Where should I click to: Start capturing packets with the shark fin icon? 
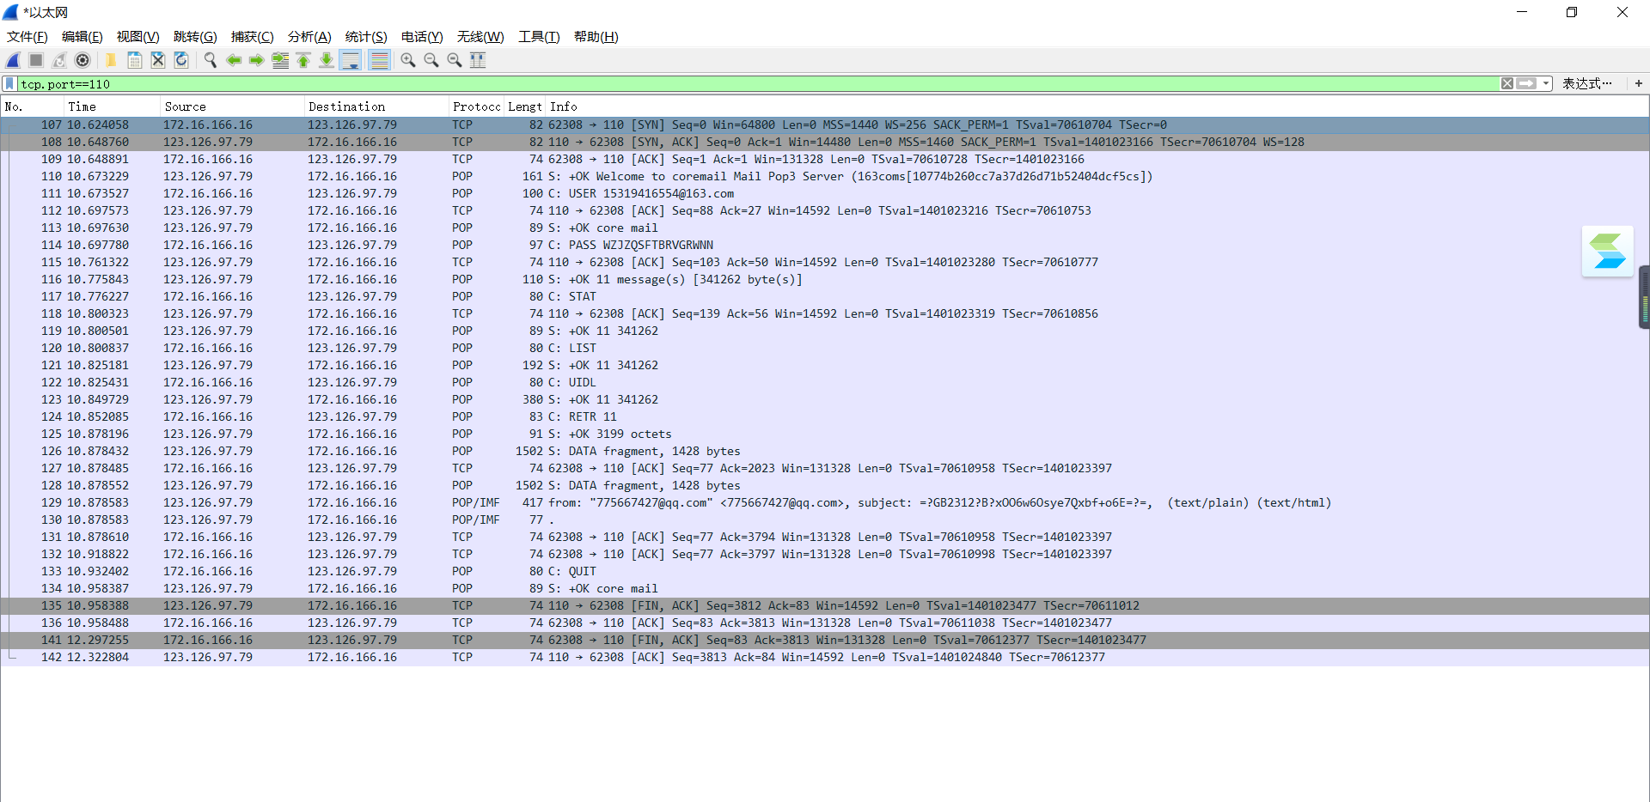pyautogui.click(x=12, y=60)
